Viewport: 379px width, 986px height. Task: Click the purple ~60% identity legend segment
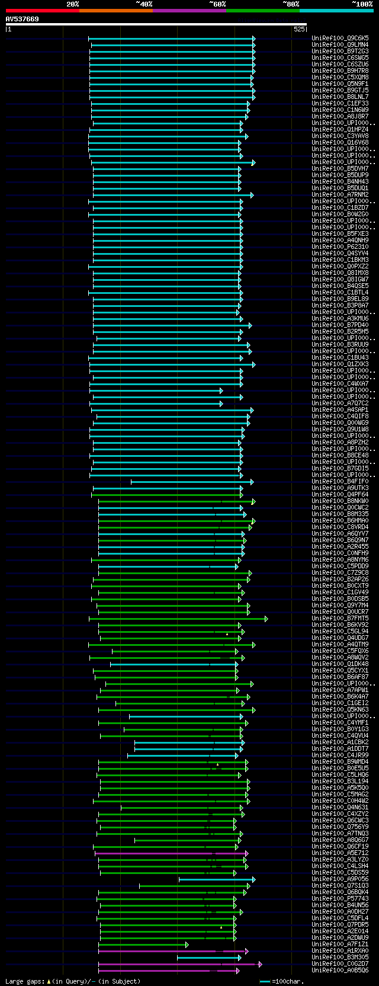pyautogui.click(x=189, y=10)
